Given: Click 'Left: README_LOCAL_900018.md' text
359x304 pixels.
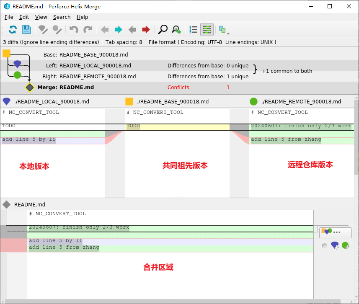Looking at the screenshot, I should (x=88, y=66).
